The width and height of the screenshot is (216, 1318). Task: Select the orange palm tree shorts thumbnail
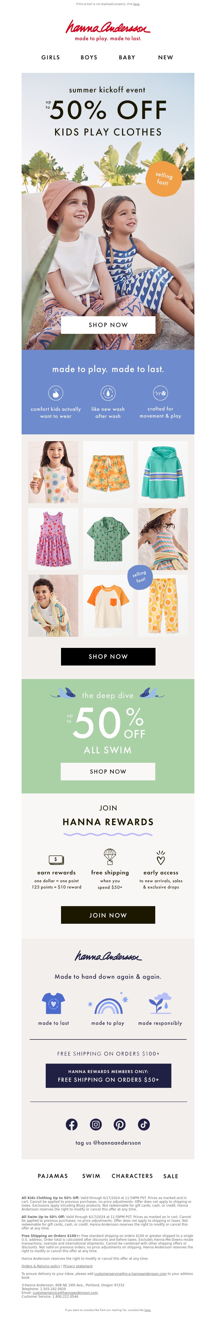click(x=108, y=472)
